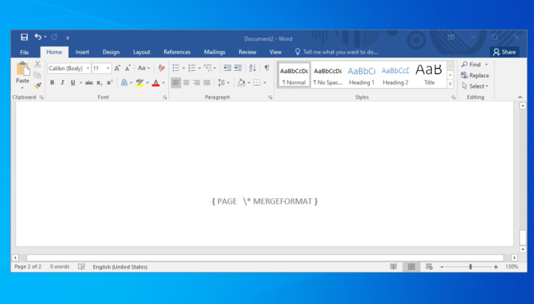Click the Sort A-to-Z icon

(x=252, y=68)
